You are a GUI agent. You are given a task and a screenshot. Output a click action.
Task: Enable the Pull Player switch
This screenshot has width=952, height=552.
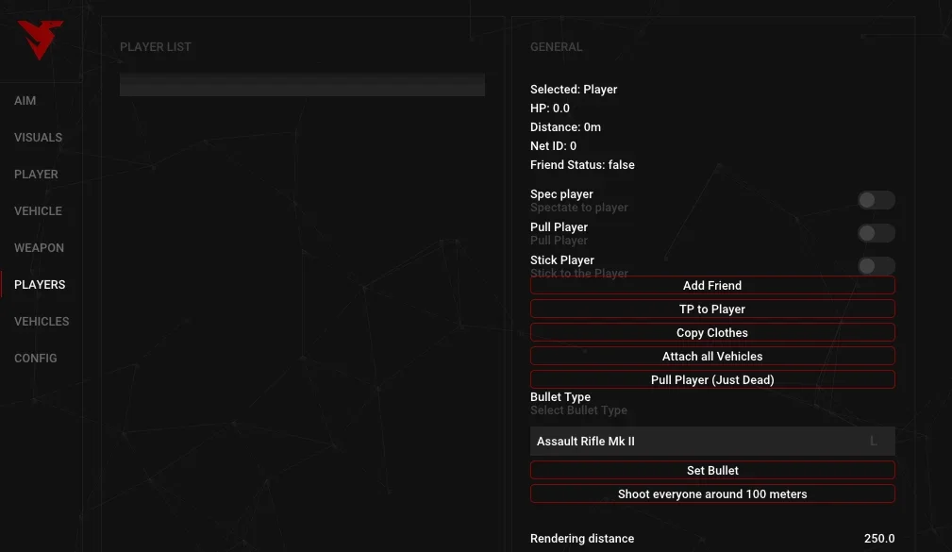click(x=877, y=233)
